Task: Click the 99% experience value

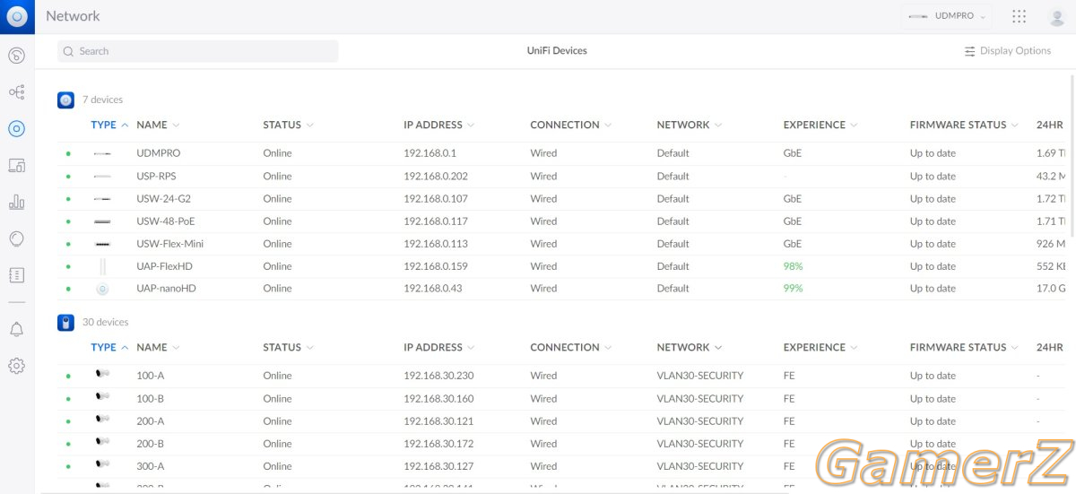Action: (x=793, y=289)
